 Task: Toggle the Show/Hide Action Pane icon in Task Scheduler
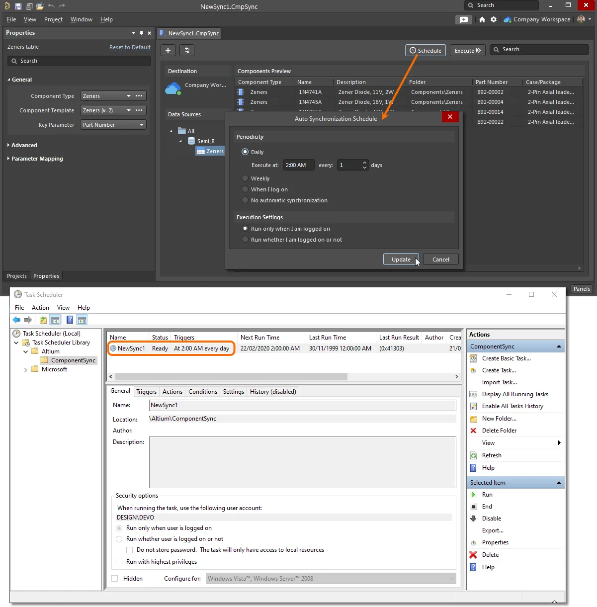pos(82,320)
